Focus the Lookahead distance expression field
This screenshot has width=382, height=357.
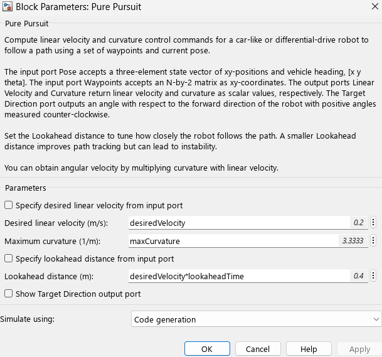coord(238,276)
